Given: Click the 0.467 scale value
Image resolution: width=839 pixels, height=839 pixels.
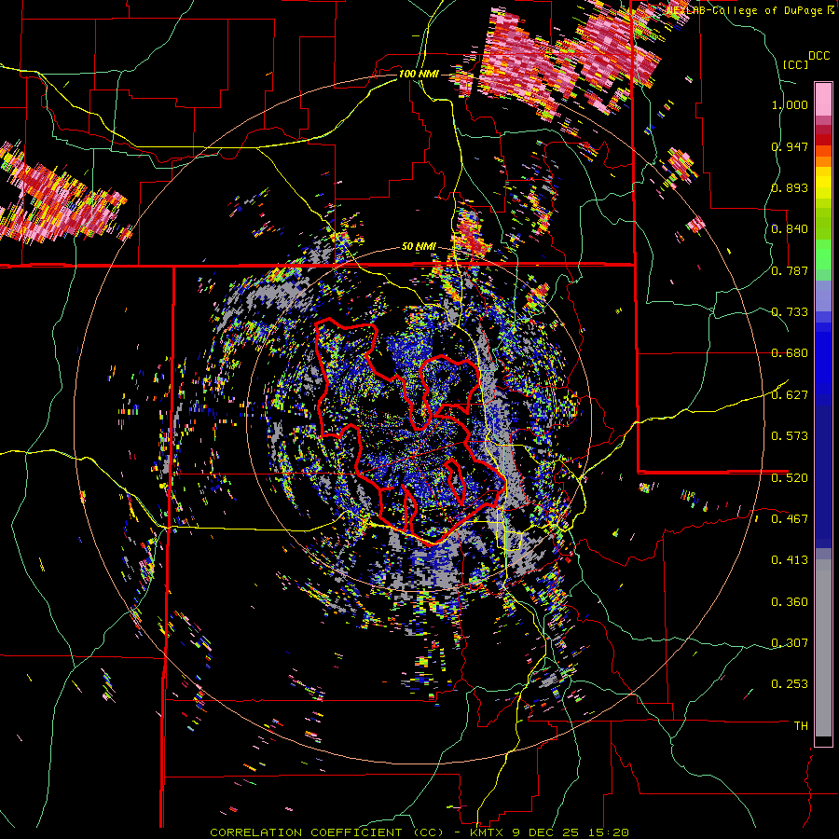Looking at the screenshot, I should tap(790, 518).
